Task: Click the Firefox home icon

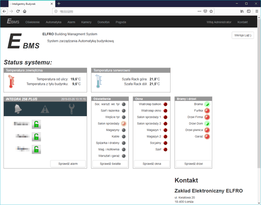Action: [25, 11]
